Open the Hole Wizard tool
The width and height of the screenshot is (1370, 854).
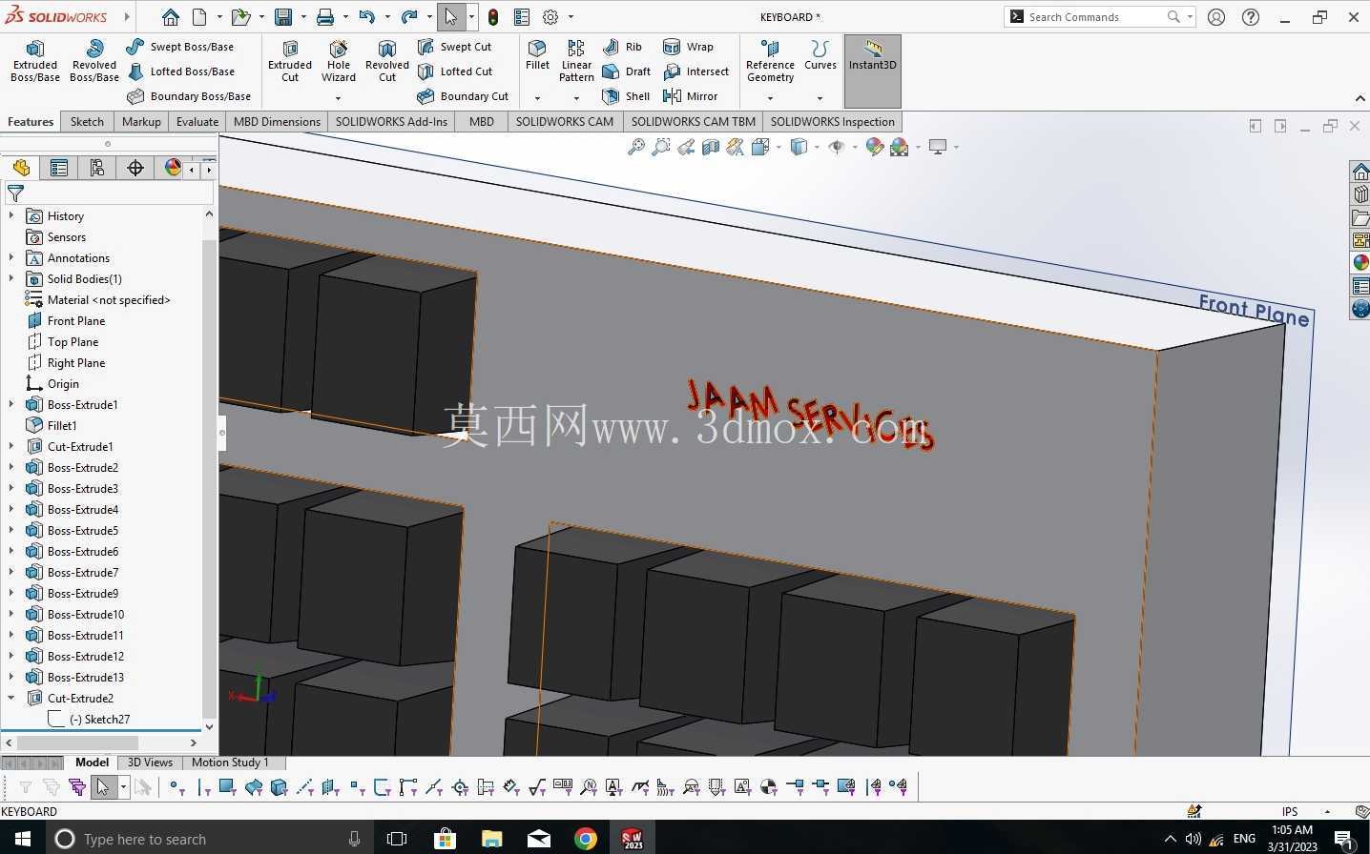pos(339,61)
